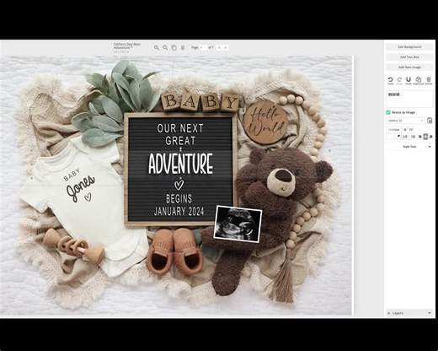
Task: Select the highlighted center alignment icon
Action: [x=425, y=137]
